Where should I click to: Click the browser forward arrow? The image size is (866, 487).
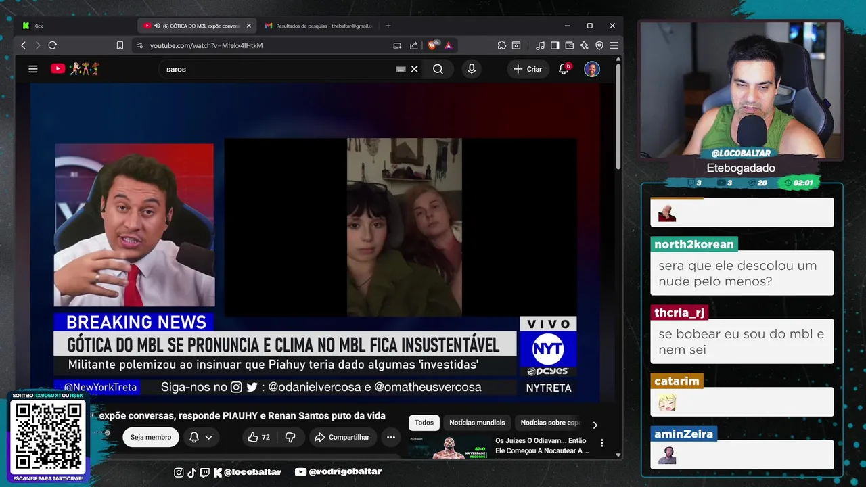38,45
